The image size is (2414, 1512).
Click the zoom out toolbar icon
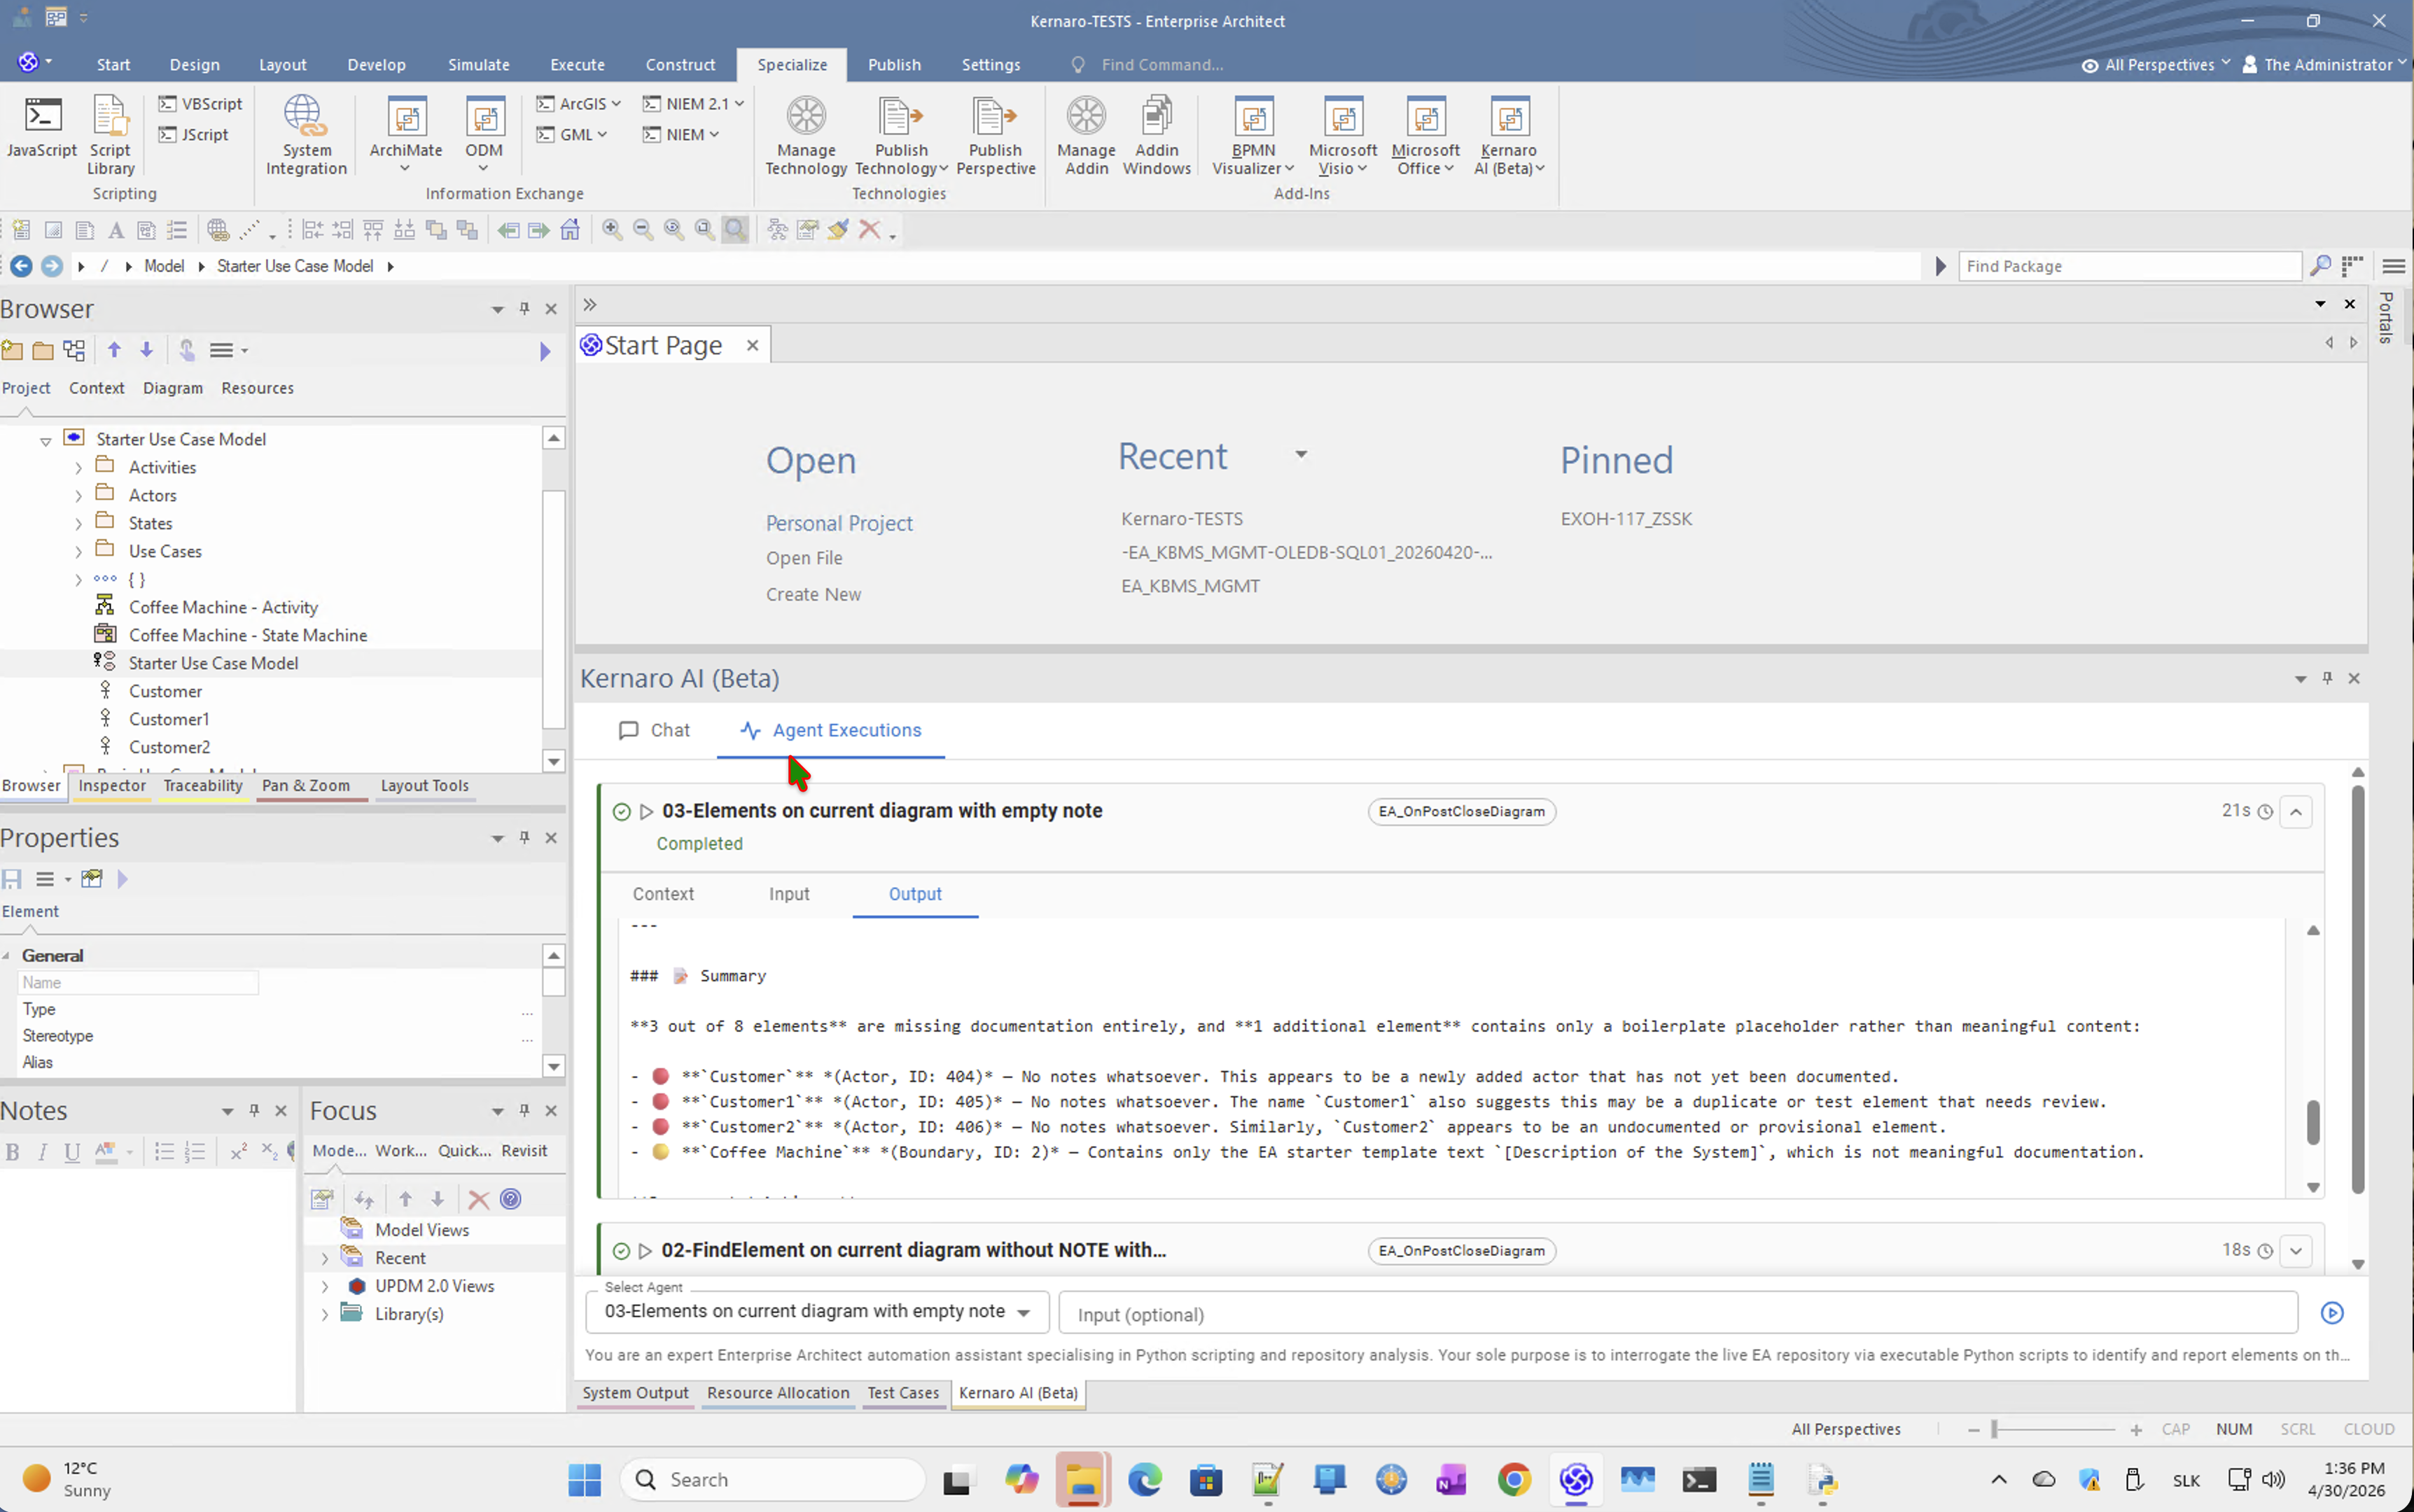point(643,230)
